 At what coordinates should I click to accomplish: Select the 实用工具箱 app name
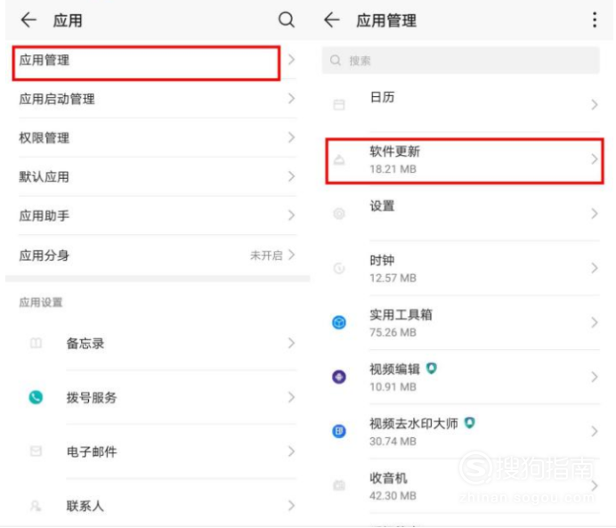coord(401,314)
